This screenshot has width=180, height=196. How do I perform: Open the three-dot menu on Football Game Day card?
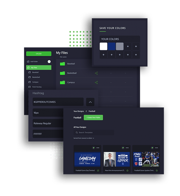coord(98,148)
